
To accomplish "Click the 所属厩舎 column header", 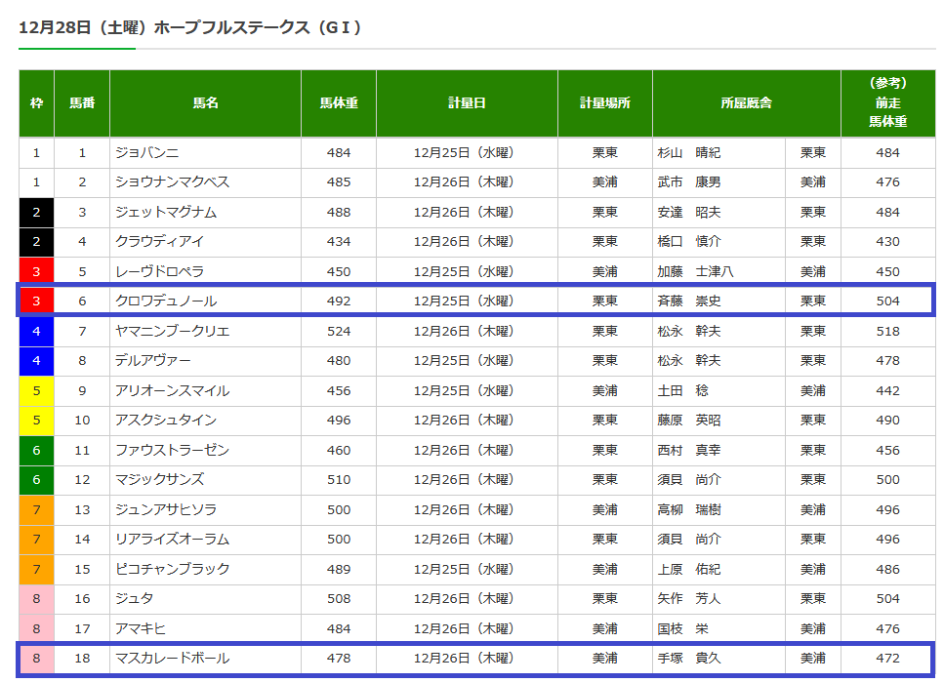I will pyautogui.click(x=747, y=102).
